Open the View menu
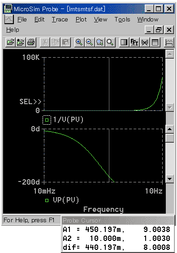This screenshot has height=253, width=177. coord(100,20)
